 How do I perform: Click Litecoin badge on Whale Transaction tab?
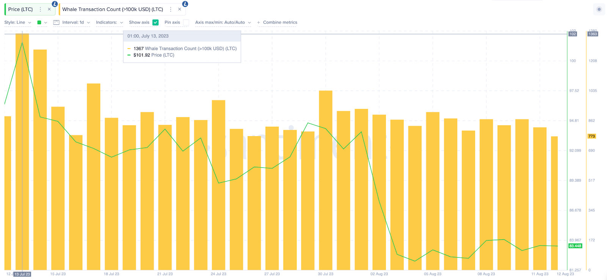point(185,4)
